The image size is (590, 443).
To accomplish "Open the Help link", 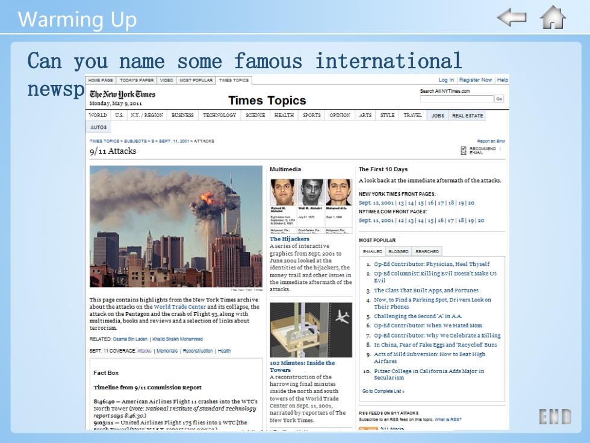I will tap(502, 80).
